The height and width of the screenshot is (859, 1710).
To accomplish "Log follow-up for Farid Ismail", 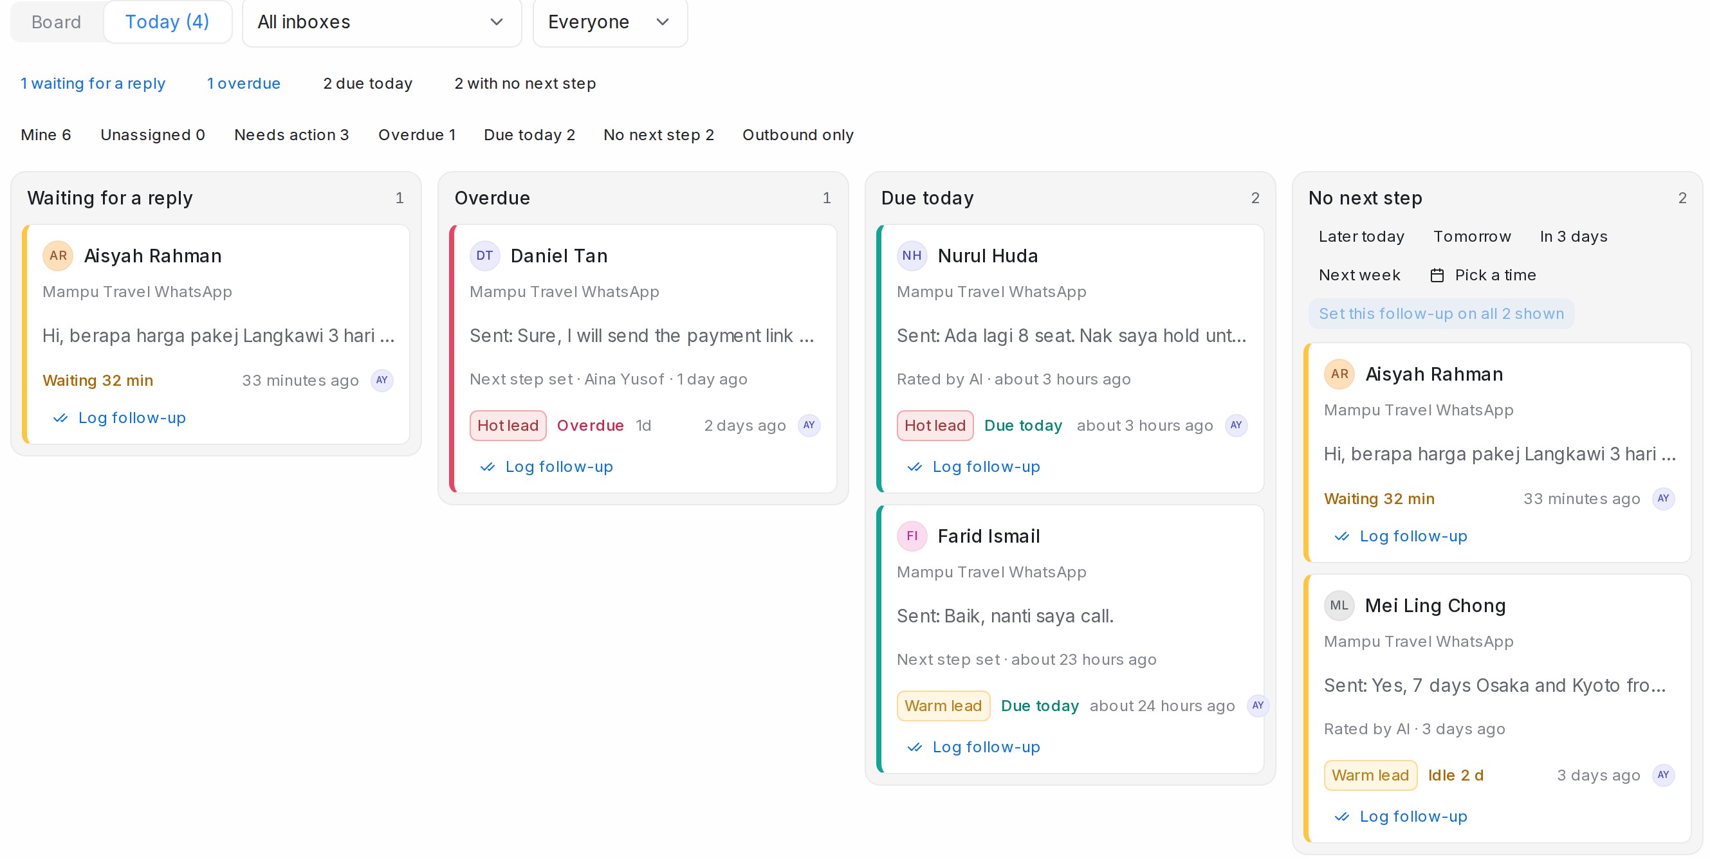I will (x=973, y=747).
